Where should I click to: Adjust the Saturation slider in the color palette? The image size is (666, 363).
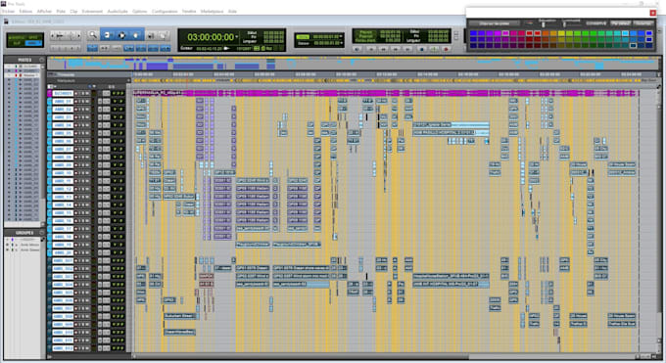click(x=545, y=23)
